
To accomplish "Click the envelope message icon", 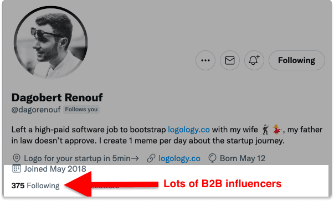I will tap(230, 60).
